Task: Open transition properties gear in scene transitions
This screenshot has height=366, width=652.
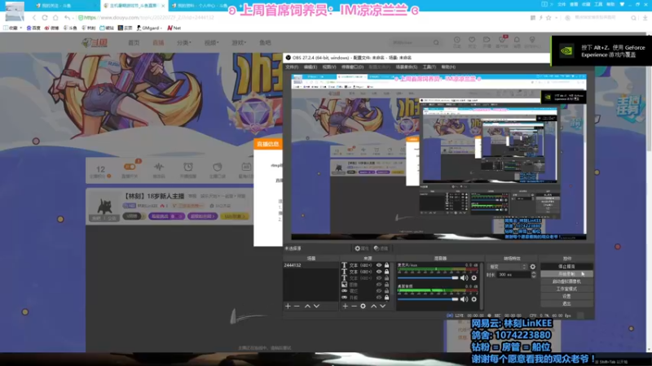Action: 533,267
